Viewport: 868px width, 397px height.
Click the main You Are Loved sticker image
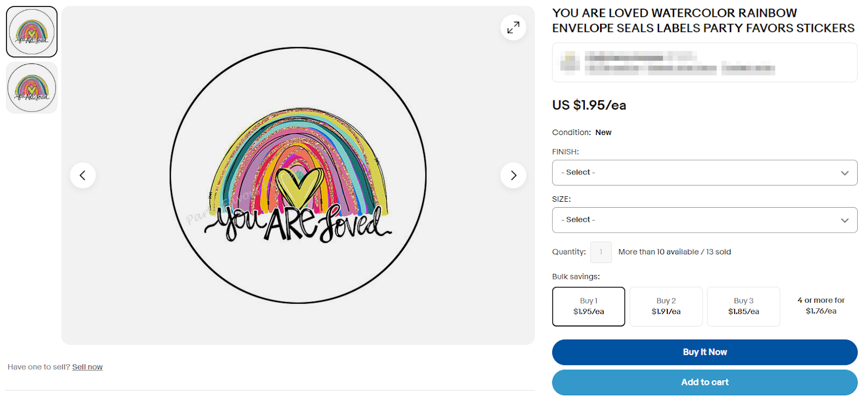click(x=298, y=175)
